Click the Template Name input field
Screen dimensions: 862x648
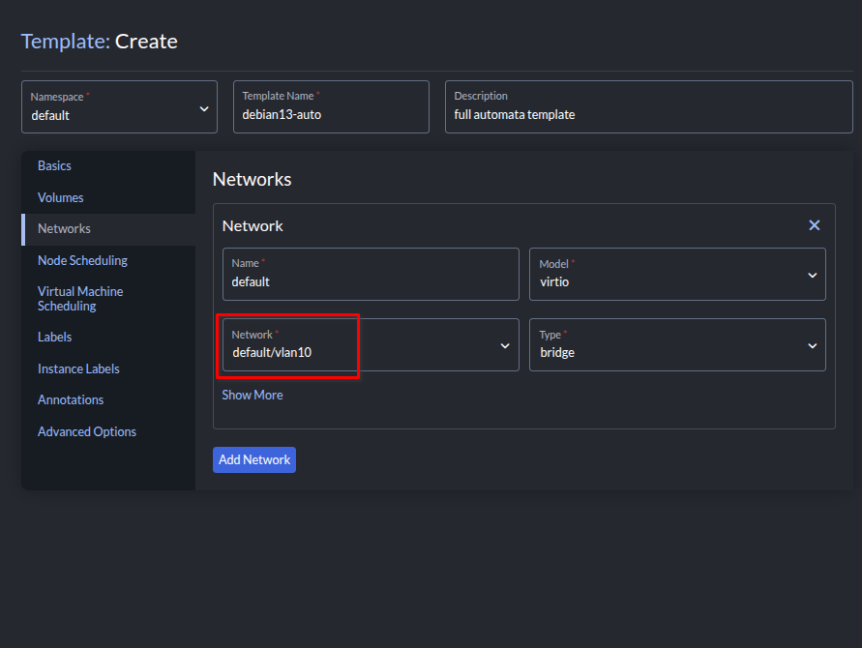click(330, 114)
